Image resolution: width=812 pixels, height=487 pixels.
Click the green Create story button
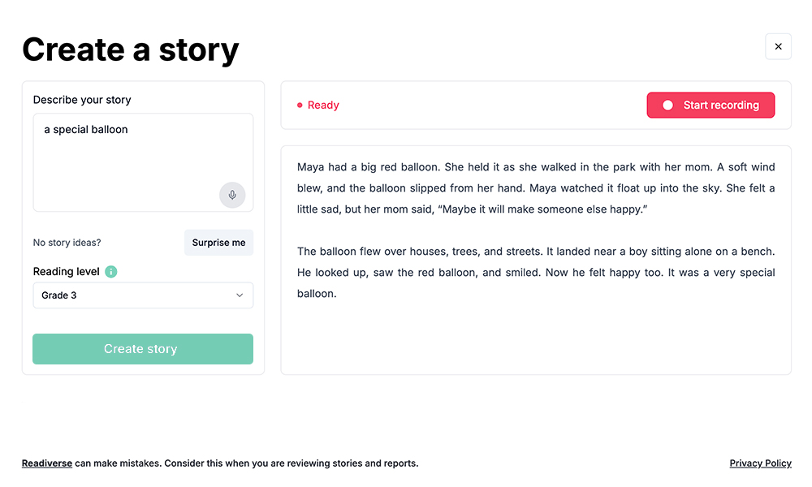pos(143,349)
